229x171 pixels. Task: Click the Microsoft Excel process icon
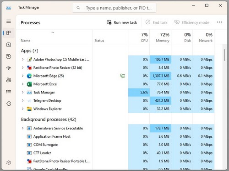pyautogui.click(x=29, y=84)
